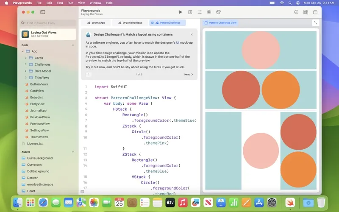Open the library books icon in toolbar
The width and height of the screenshot is (339, 212).
(306, 12)
